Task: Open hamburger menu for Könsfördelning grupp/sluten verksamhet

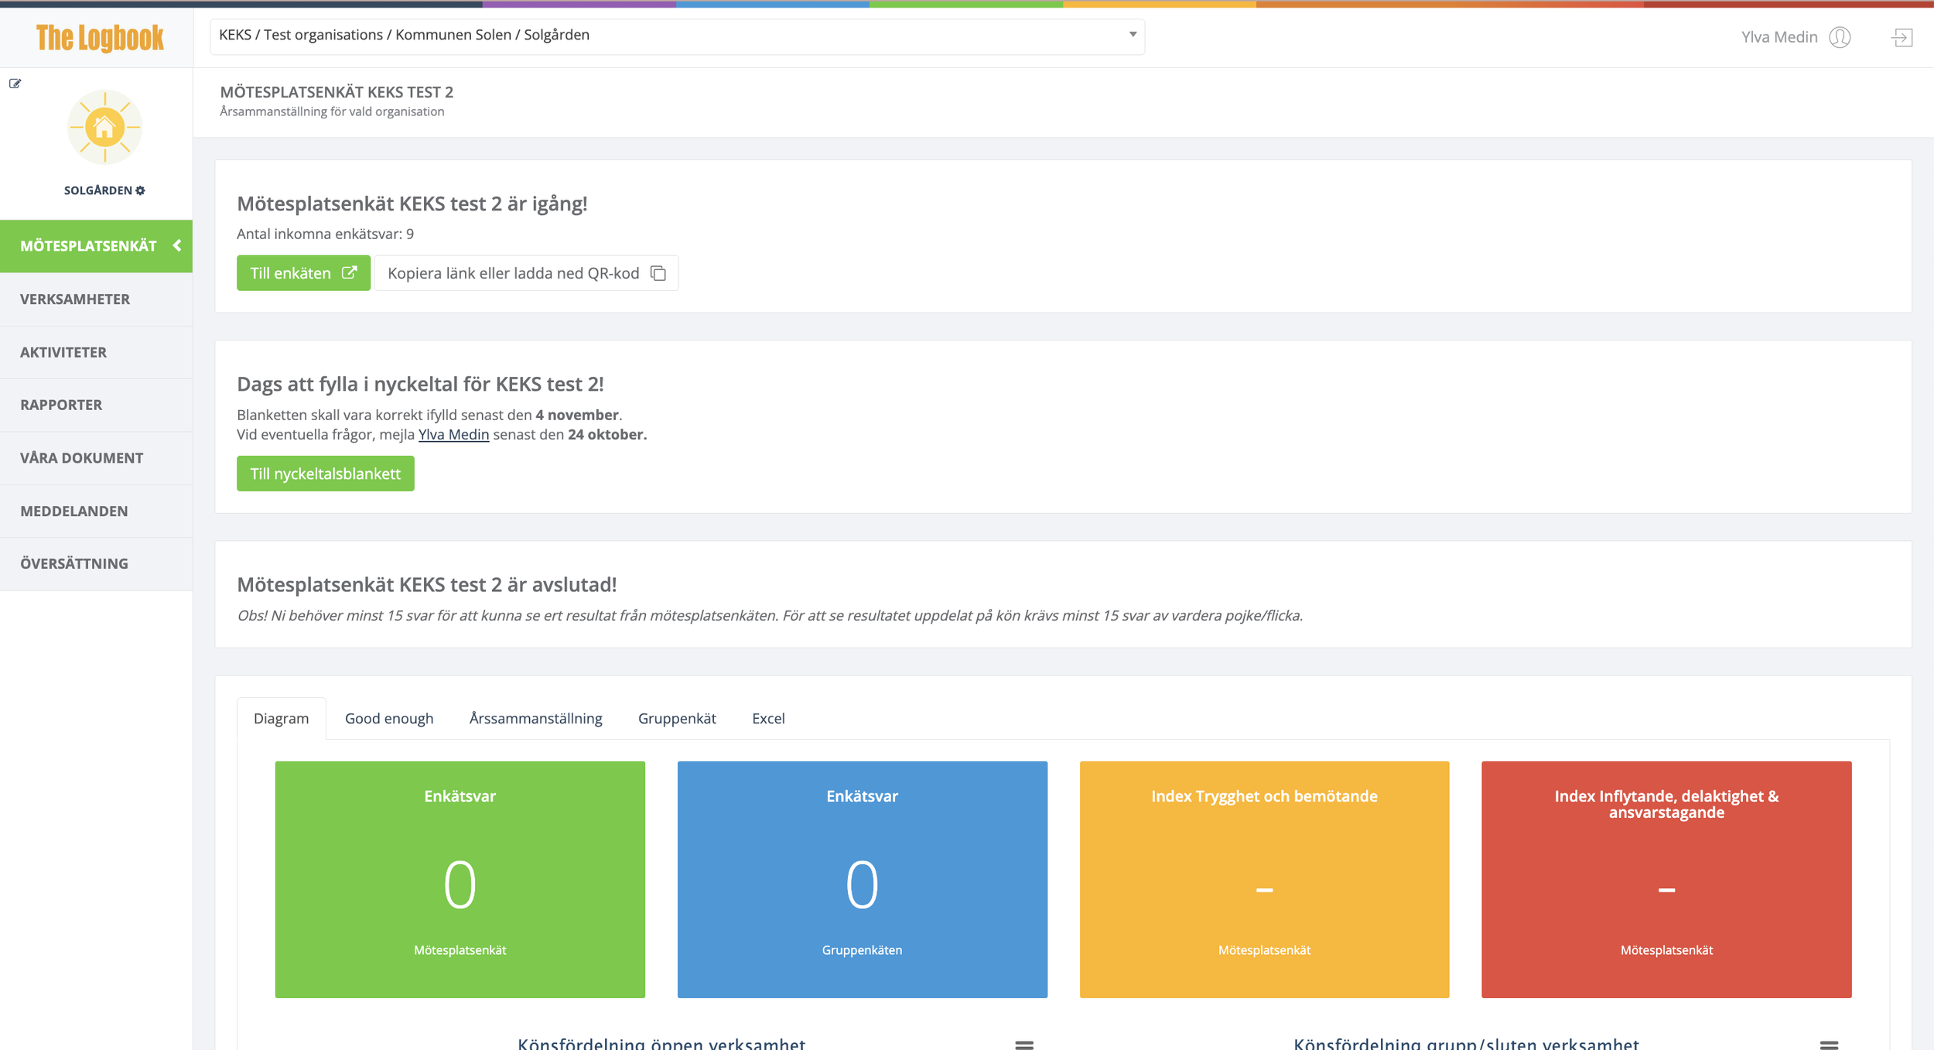Action: pos(1829,1045)
